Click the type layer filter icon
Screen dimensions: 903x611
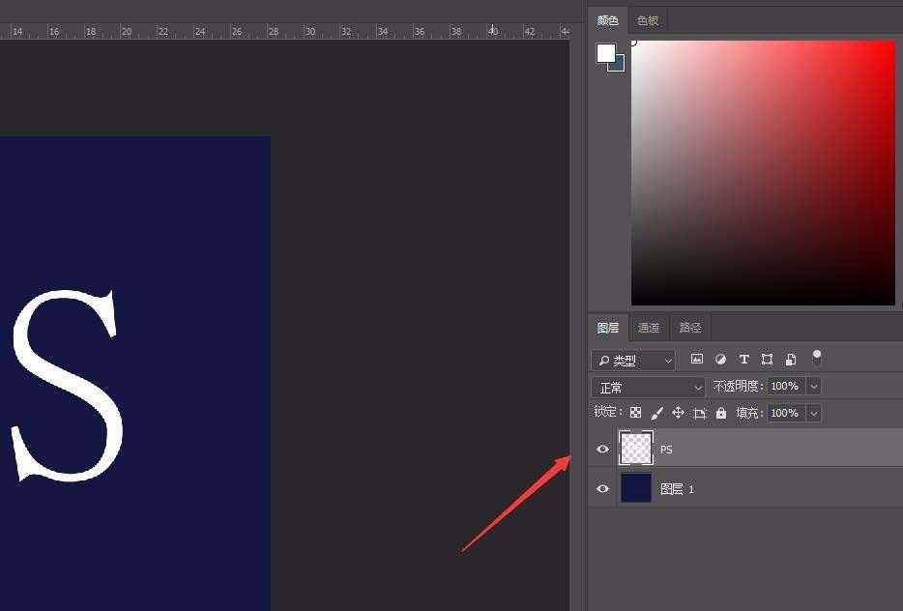743,360
